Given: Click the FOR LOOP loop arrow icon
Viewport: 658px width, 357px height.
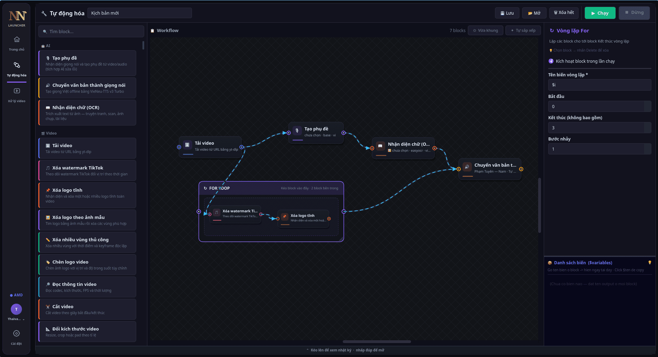Looking at the screenshot, I should pos(205,188).
